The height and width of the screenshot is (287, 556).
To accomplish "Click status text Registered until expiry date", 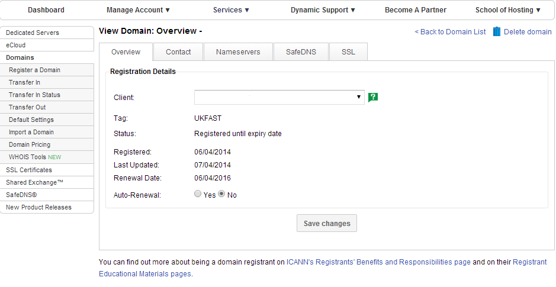I will point(238,134).
